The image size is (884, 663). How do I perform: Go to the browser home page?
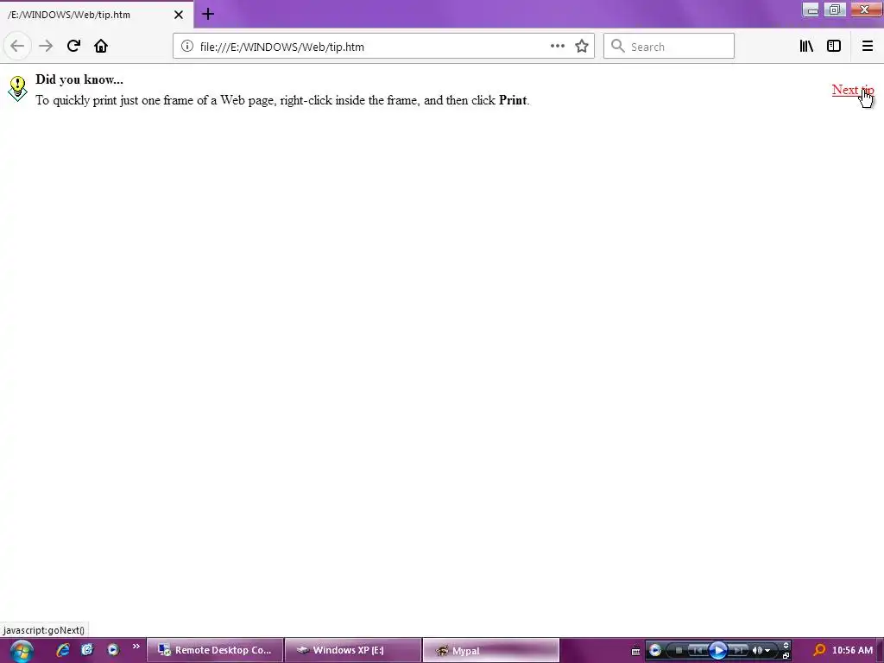[x=101, y=46]
